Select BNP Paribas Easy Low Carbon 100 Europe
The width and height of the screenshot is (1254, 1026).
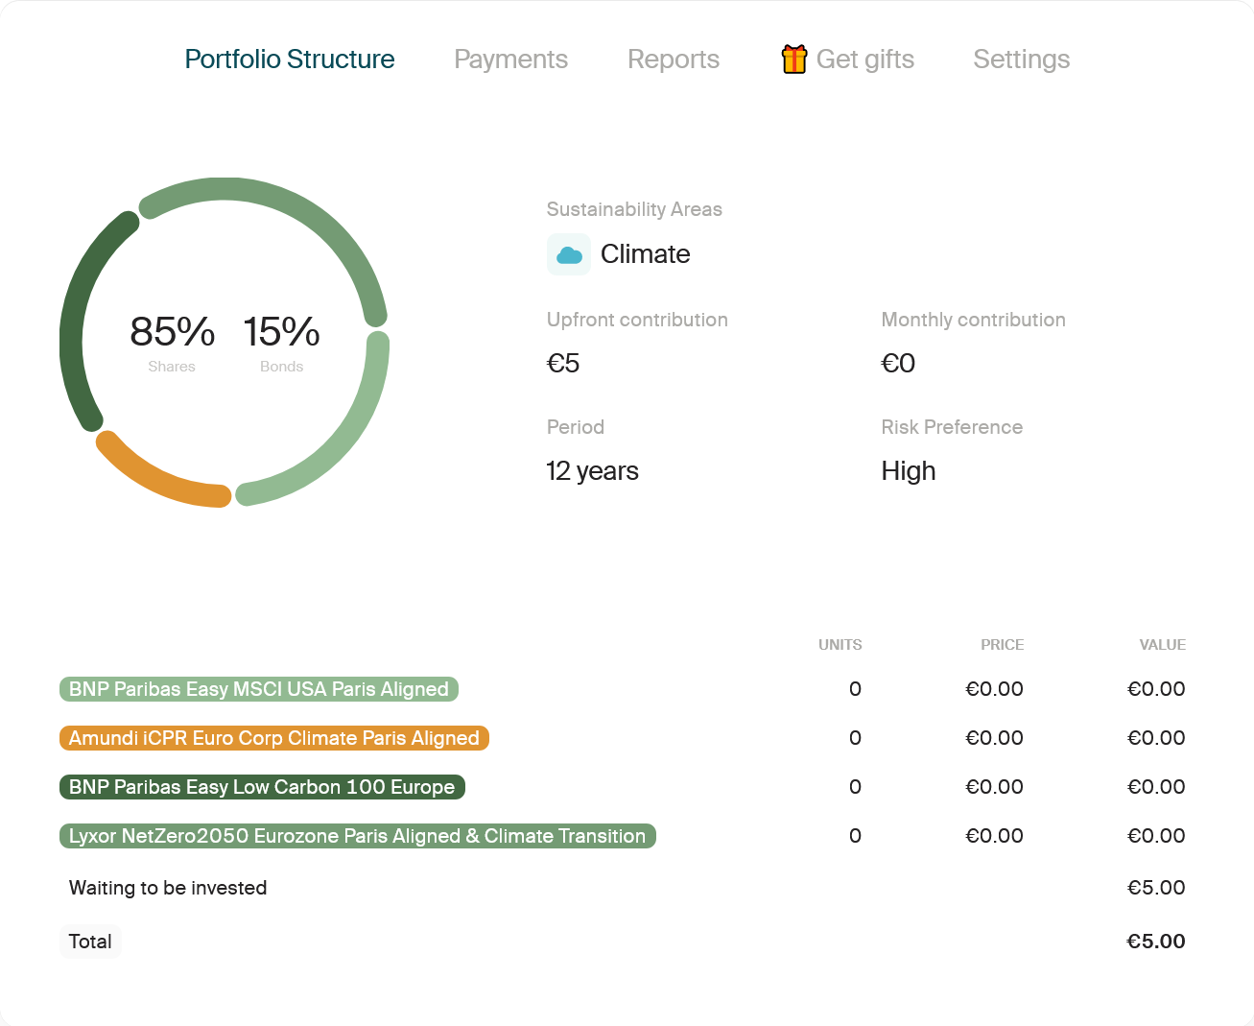tap(262, 787)
